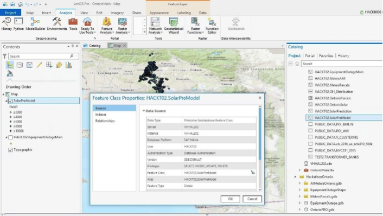Screen dimensions: 383x216
Task: Select Indexes in the properties dialog
Action: pos(101,115)
